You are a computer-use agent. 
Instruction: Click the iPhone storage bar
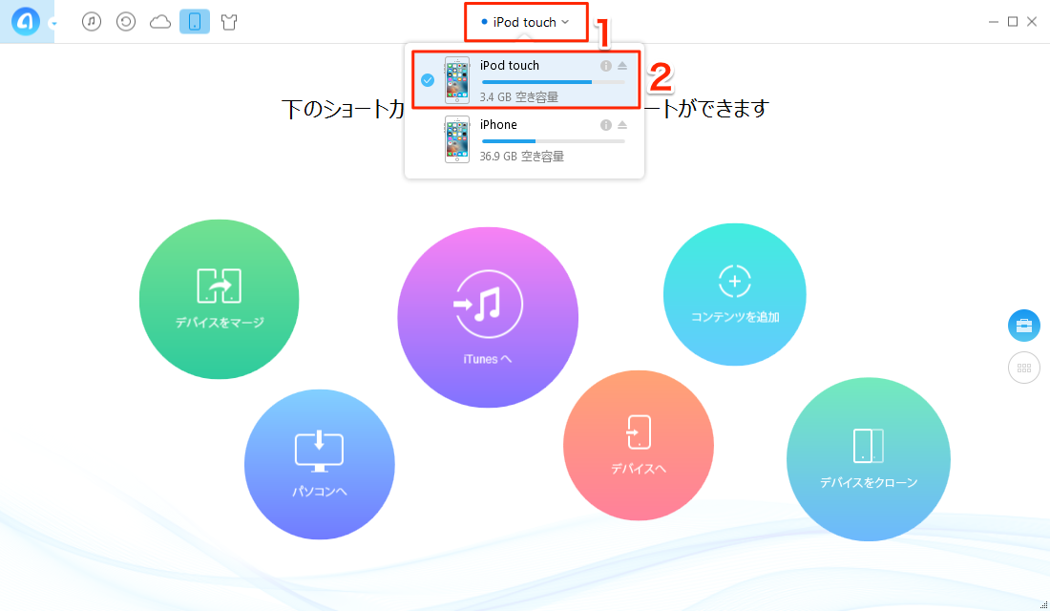(553, 141)
